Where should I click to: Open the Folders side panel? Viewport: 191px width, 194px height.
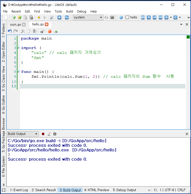point(3,31)
